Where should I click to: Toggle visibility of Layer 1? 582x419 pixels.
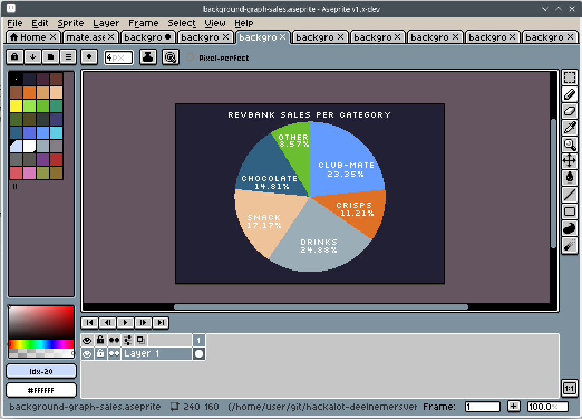point(87,354)
